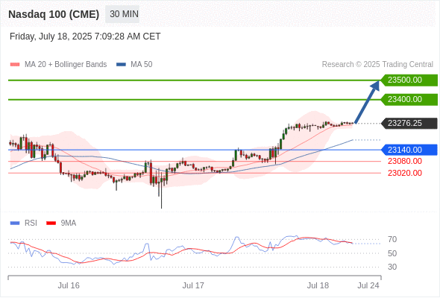The width and height of the screenshot is (440, 298).
Task: Click the red 9MA legend swatch
Action: coord(51,223)
